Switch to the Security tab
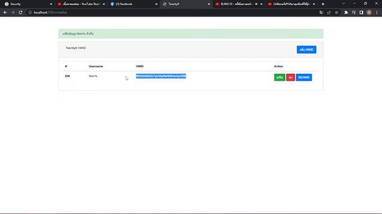Image resolution: width=382 pixels, height=214 pixels. pos(27,4)
